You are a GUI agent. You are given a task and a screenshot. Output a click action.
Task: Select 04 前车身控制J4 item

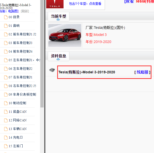pos(20,52)
